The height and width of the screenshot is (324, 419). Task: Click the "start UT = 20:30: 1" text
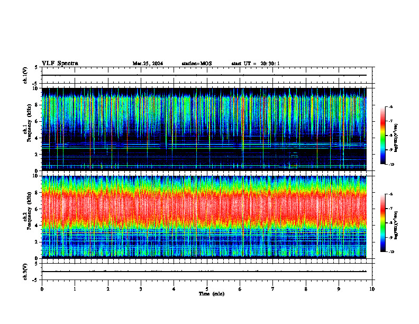point(256,64)
